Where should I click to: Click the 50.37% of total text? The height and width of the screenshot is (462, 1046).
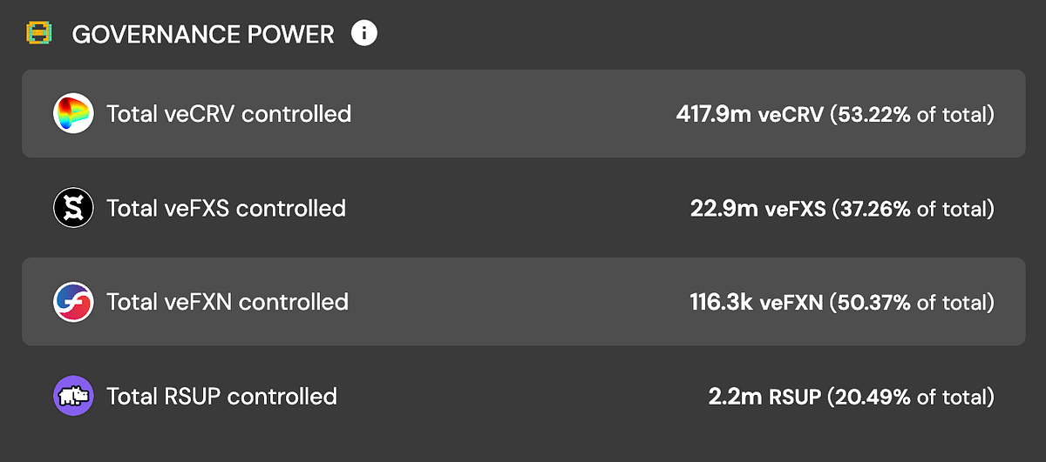pyautogui.click(x=912, y=303)
